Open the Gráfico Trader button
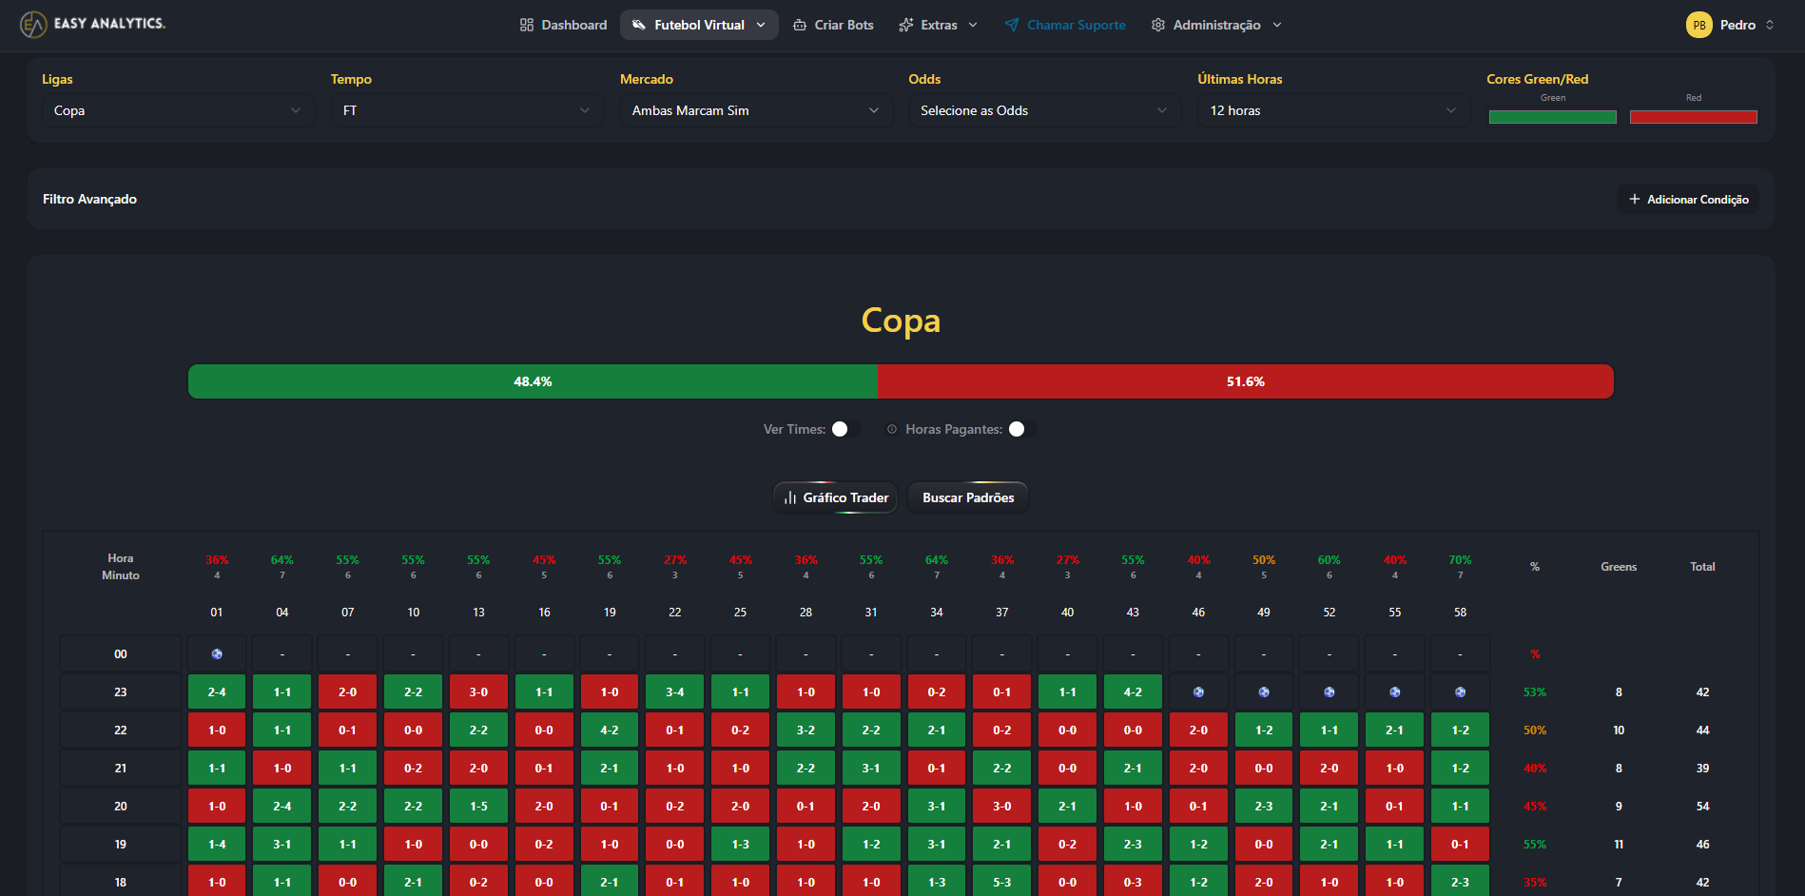 pyautogui.click(x=835, y=497)
